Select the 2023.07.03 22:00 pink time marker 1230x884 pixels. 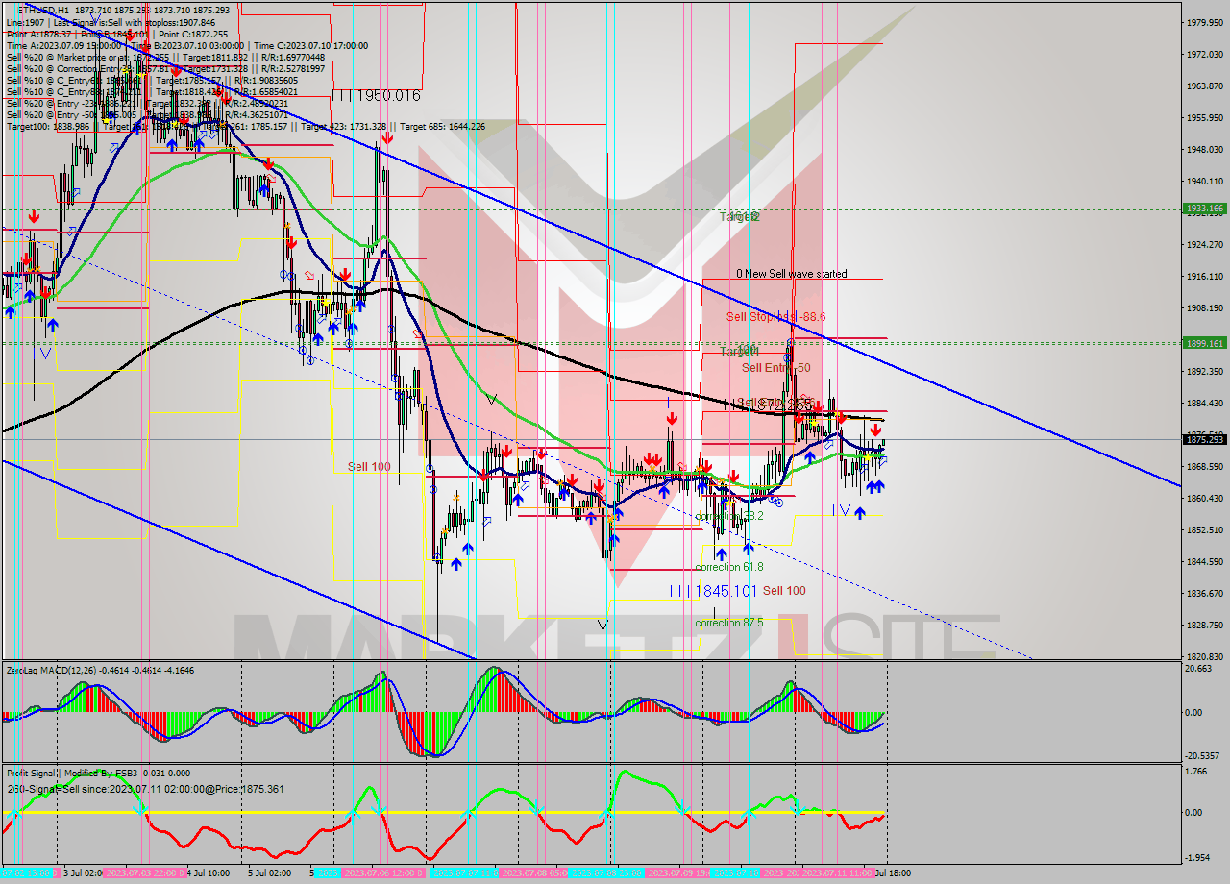click(141, 873)
